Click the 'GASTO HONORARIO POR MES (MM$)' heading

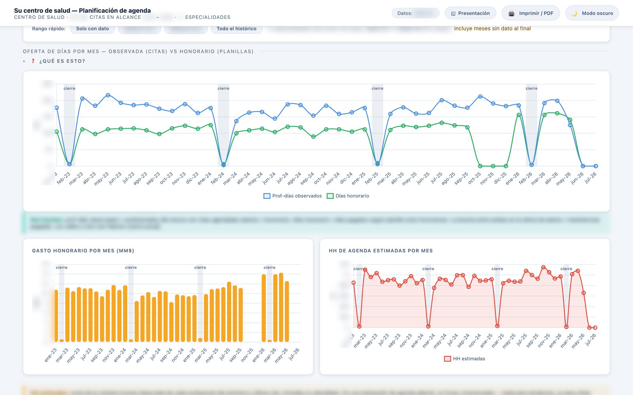[x=83, y=251]
